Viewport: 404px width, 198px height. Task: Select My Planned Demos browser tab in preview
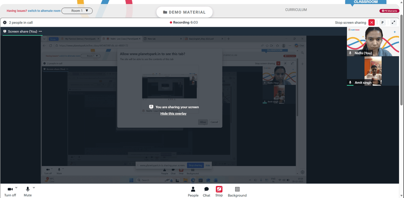point(80,39)
